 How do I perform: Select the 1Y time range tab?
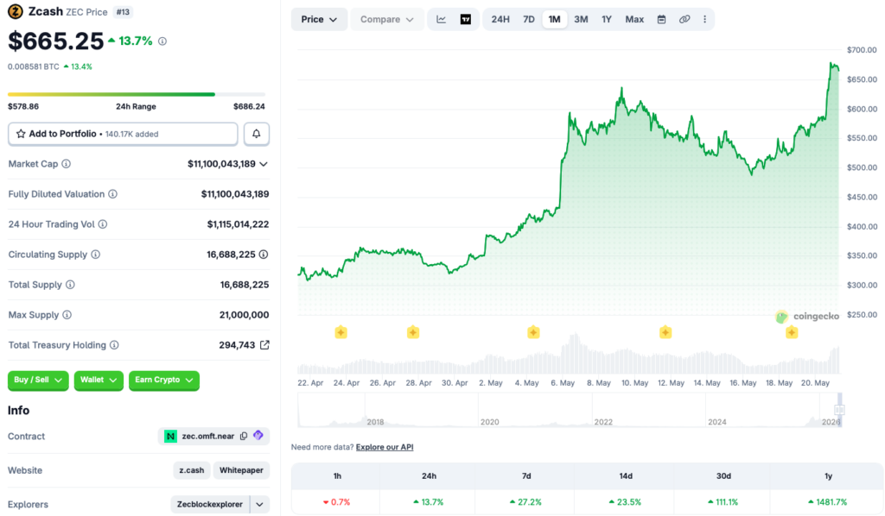(606, 19)
